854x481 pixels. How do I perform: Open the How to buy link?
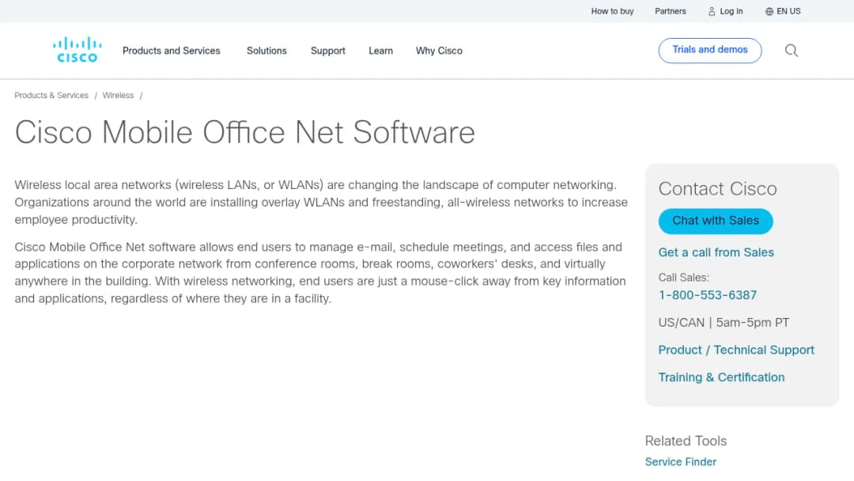click(x=612, y=11)
